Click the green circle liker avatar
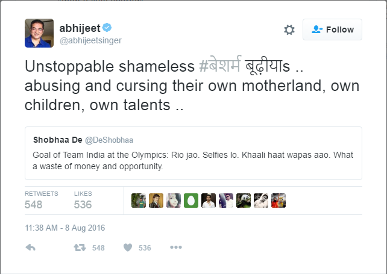 [x=191, y=201]
